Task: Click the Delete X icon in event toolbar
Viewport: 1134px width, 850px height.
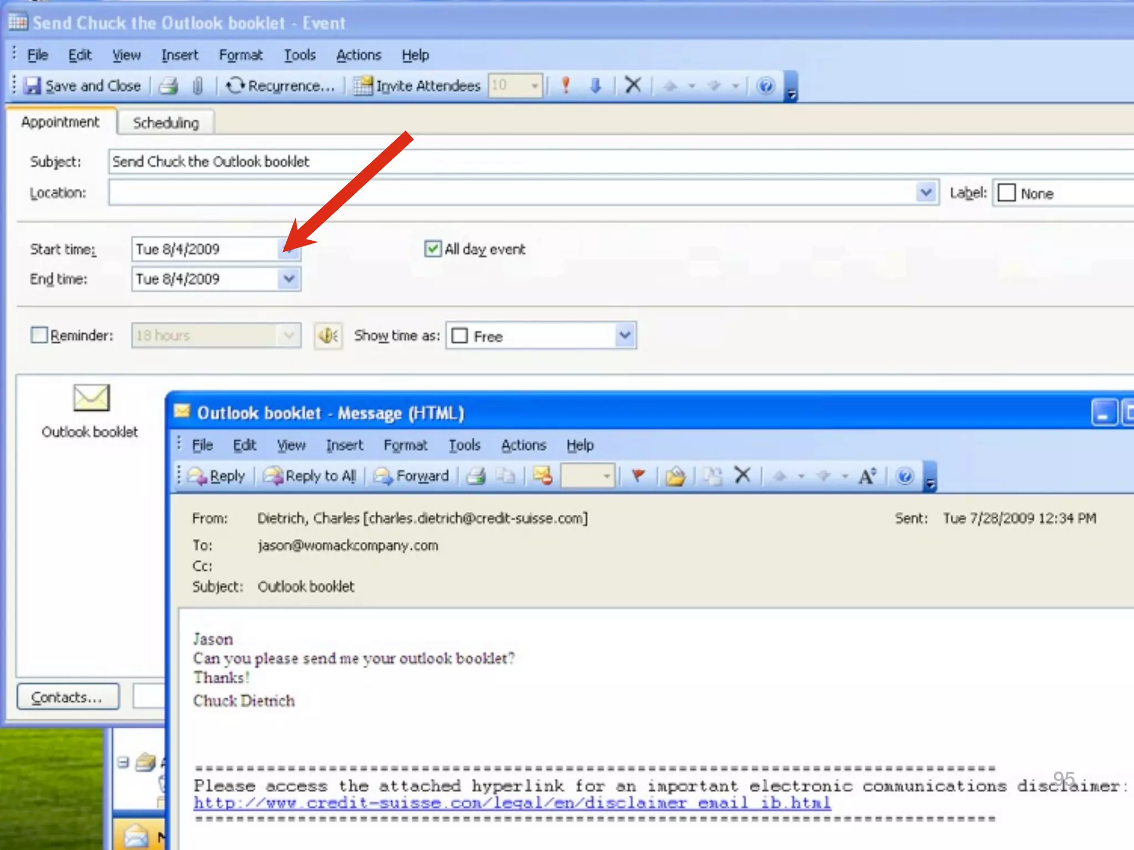Action: tap(633, 85)
